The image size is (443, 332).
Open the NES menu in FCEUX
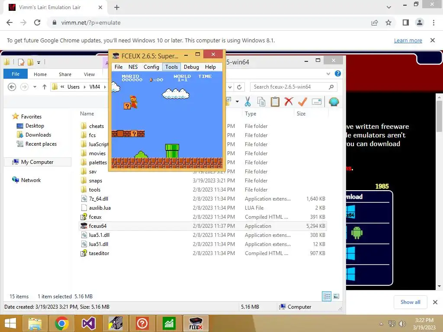133,67
